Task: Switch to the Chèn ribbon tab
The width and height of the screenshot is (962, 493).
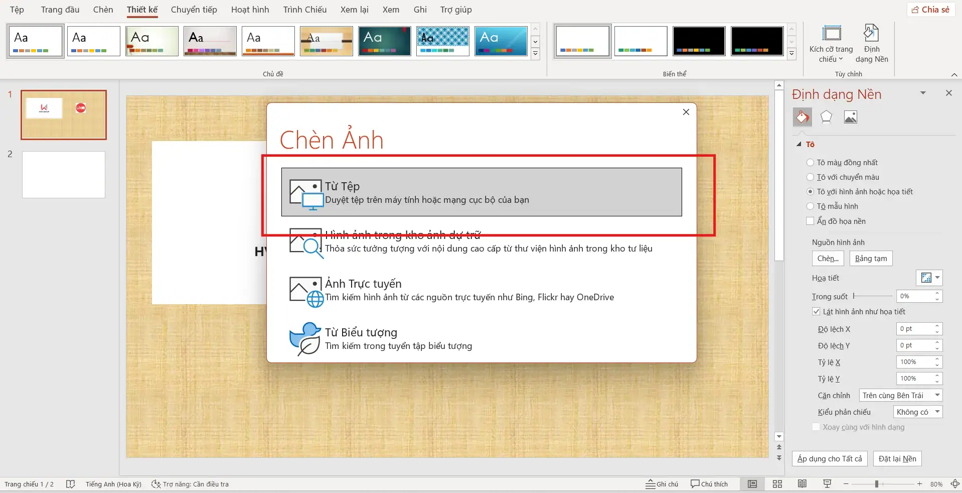Action: (103, 10)
